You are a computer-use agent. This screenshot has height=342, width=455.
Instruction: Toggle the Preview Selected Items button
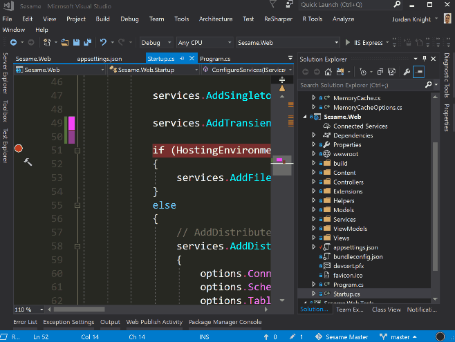tap(419, 71)
